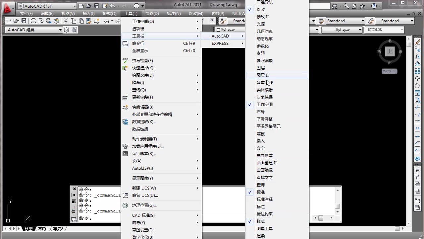This screenshot has height=239, width=424.
Task: Open Workspace Settings gear icon
Action: pos(67,30)
